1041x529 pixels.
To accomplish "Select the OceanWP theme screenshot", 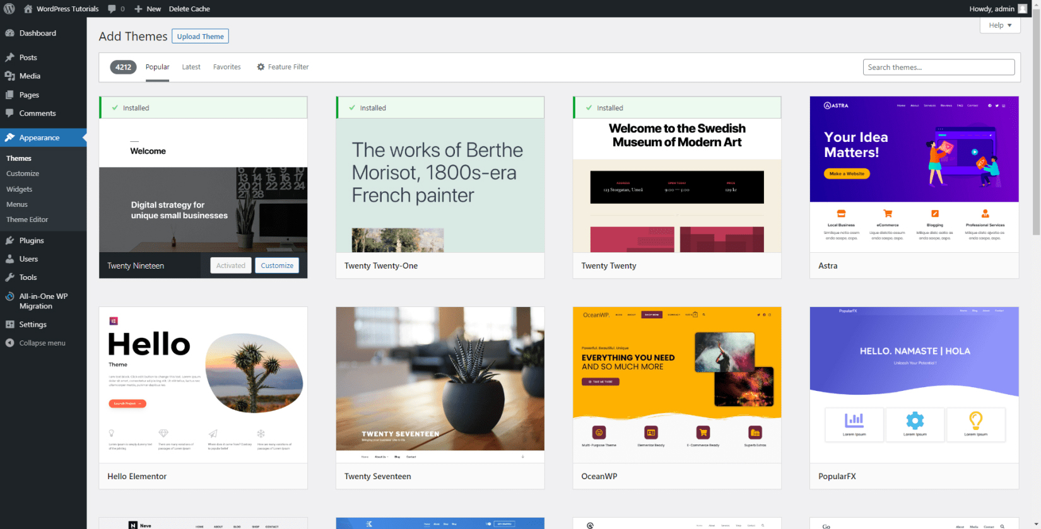I will [x=677, y=385].
